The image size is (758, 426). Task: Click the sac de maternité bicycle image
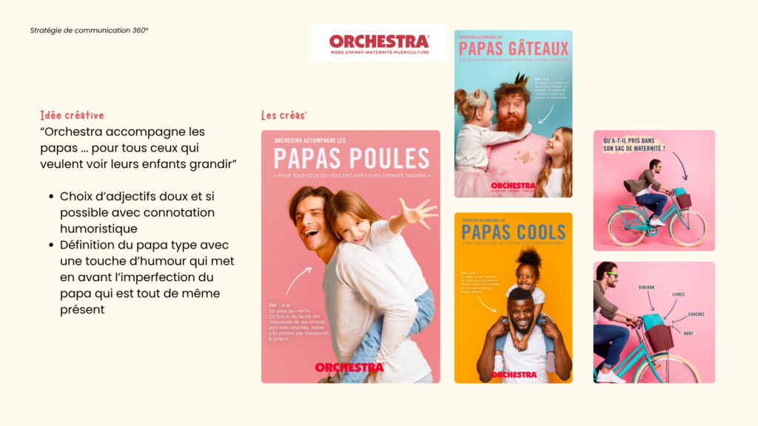pos(654,190)
